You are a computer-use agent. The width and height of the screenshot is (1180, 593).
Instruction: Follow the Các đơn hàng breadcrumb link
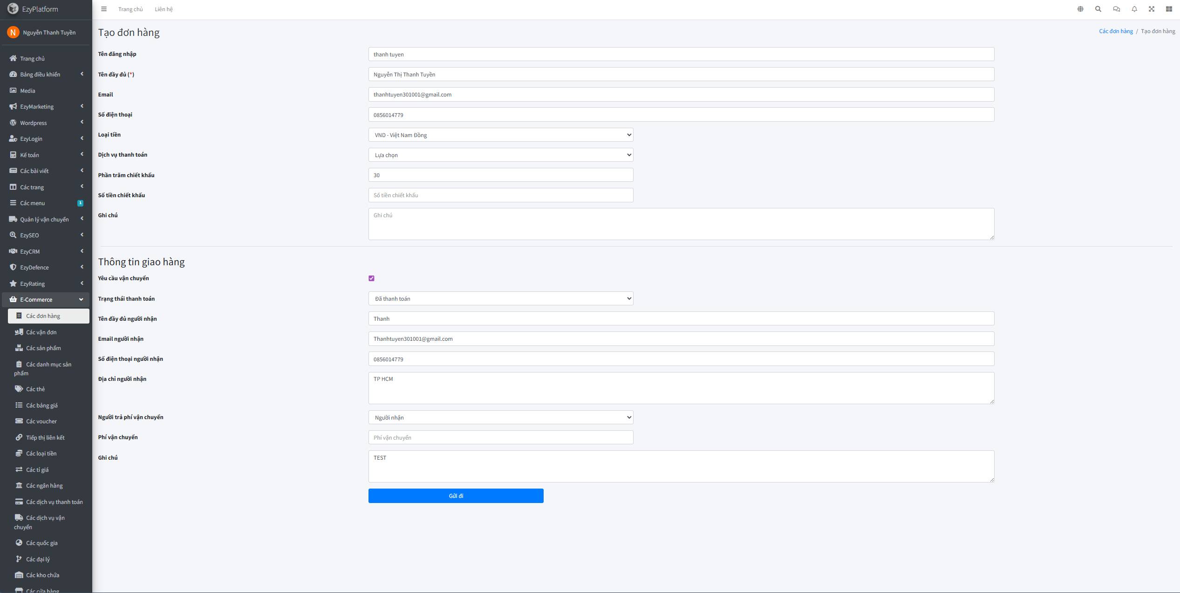(1116, 31)
